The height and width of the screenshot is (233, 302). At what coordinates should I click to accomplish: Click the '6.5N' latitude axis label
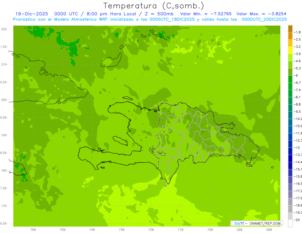click(3, 224)
